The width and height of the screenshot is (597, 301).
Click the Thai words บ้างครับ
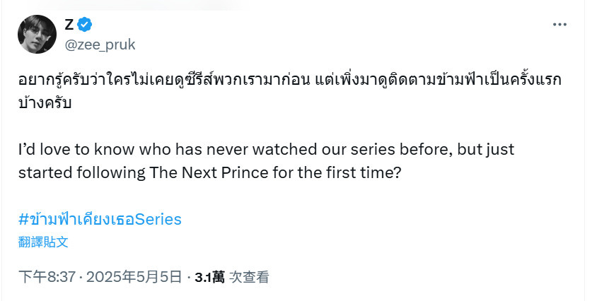[x=45, y=103]
